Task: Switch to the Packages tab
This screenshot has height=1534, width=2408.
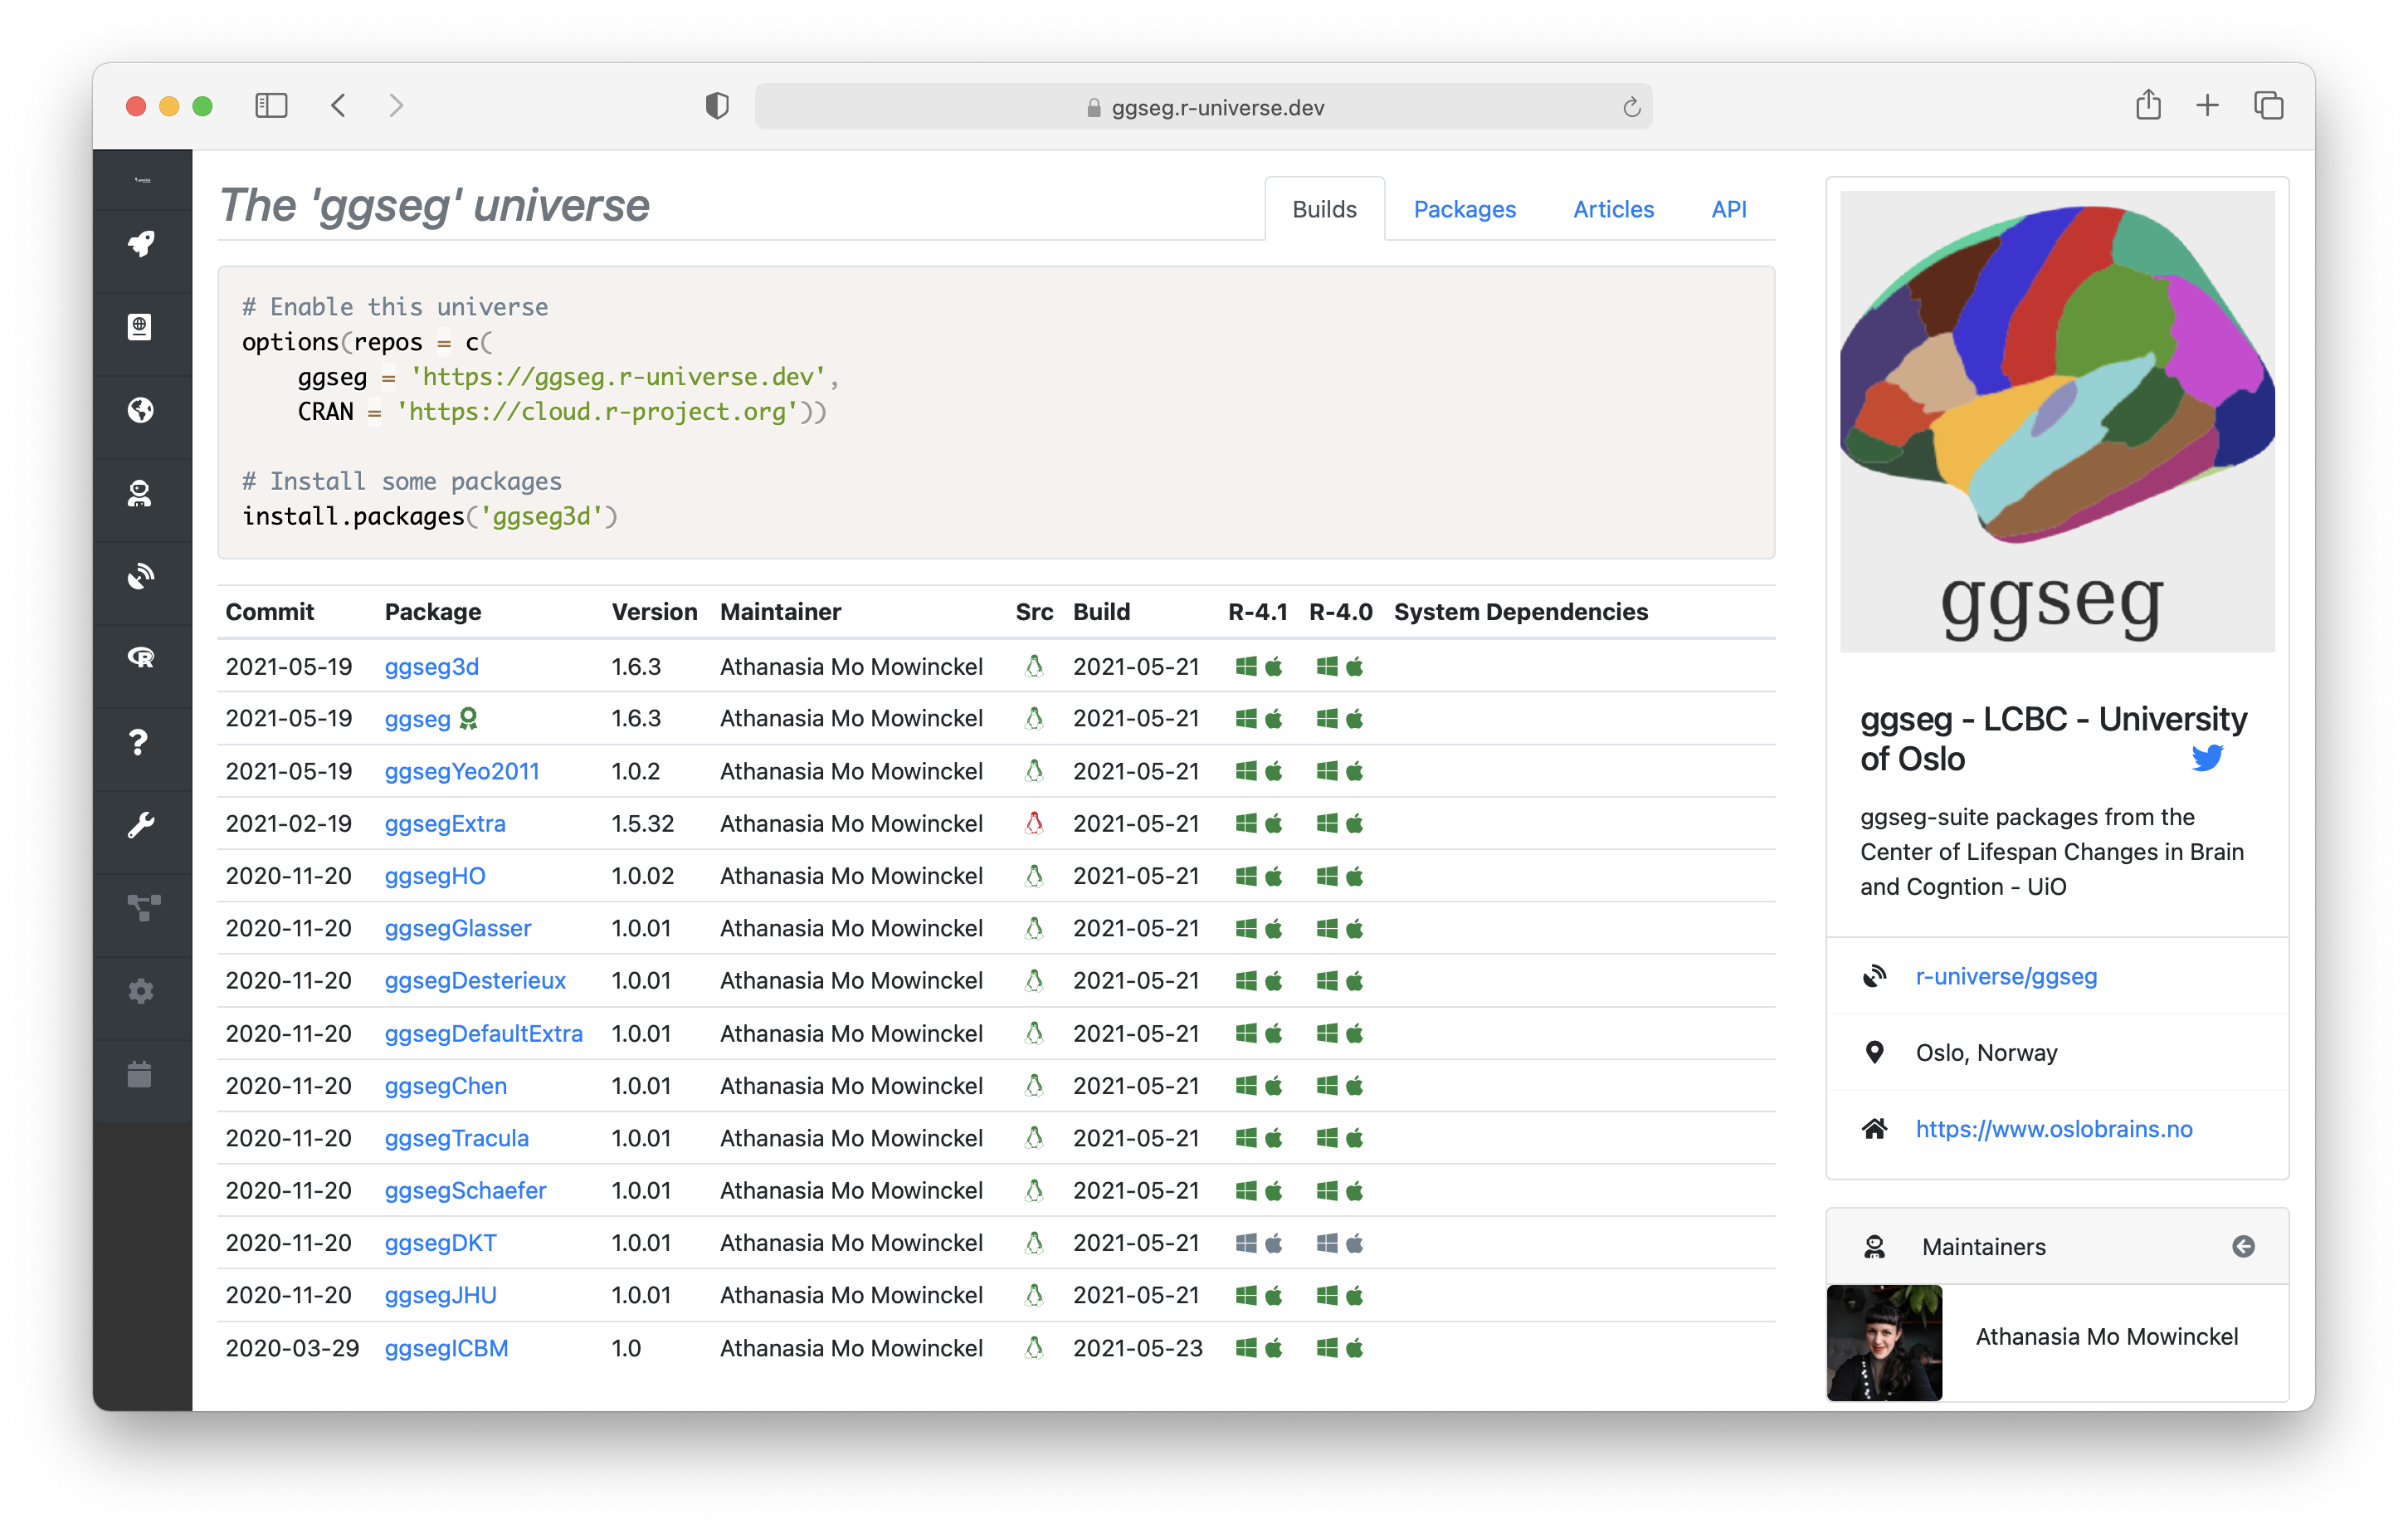Action: (1464, 209)
